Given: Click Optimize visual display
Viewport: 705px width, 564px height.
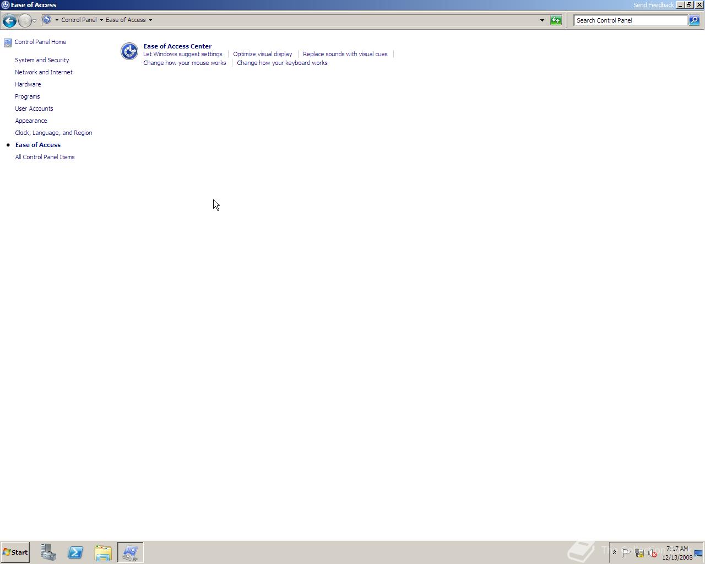Looking at the screenshot, I should pos(262,54).
